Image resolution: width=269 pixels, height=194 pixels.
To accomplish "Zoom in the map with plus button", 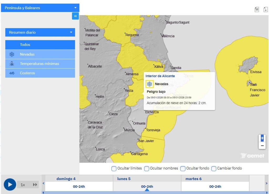I will click(x=262, y=138).
